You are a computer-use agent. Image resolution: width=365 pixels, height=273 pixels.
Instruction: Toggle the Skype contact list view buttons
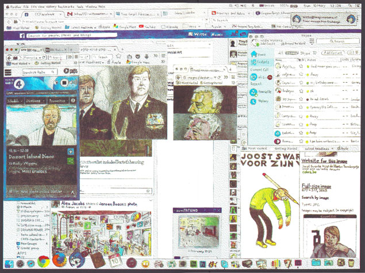click(x=354, y=53)
